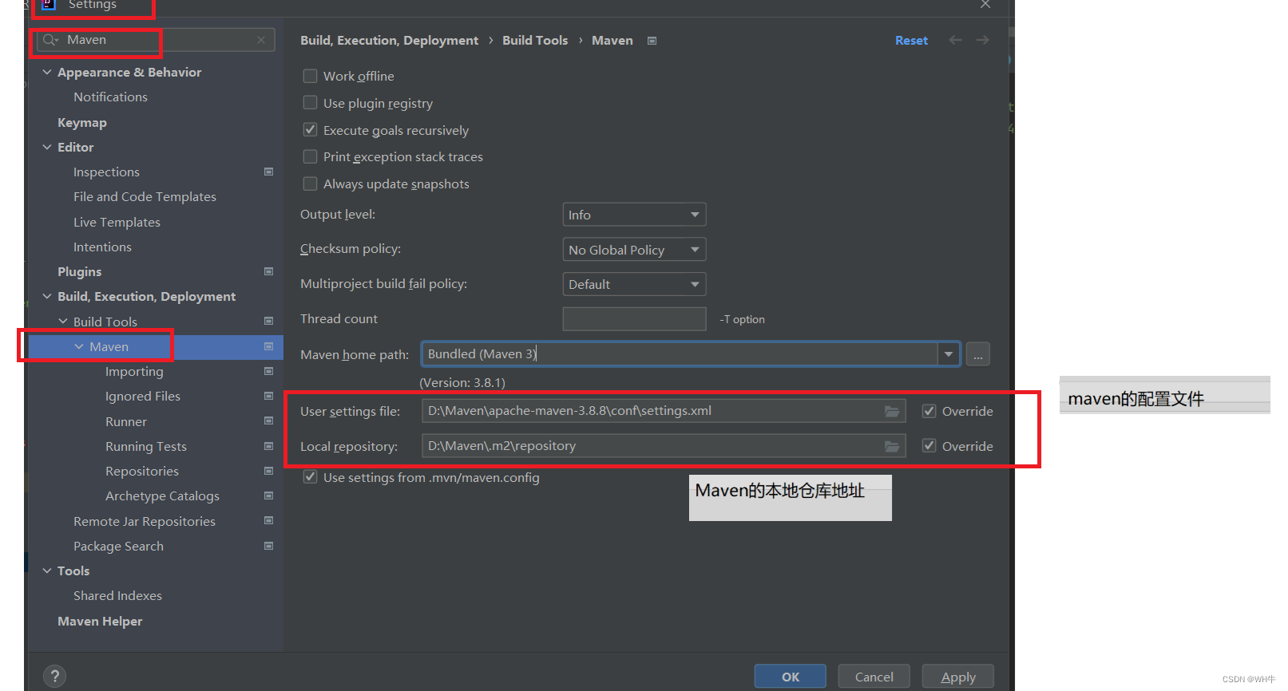Click the Apply button

pos(958,677)
